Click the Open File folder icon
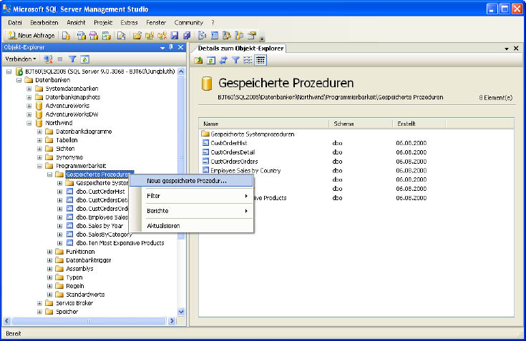 (x=137, y=35)
